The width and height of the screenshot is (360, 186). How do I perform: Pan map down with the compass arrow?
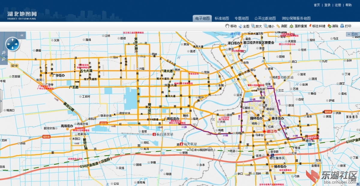(x=12, y=48)
